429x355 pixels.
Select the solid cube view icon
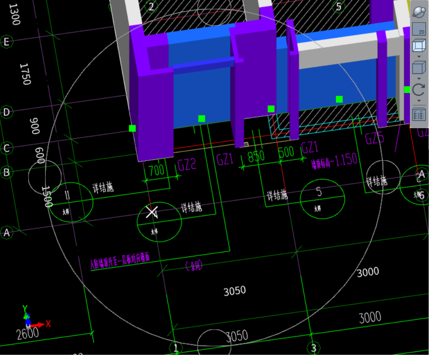point(419,67)
